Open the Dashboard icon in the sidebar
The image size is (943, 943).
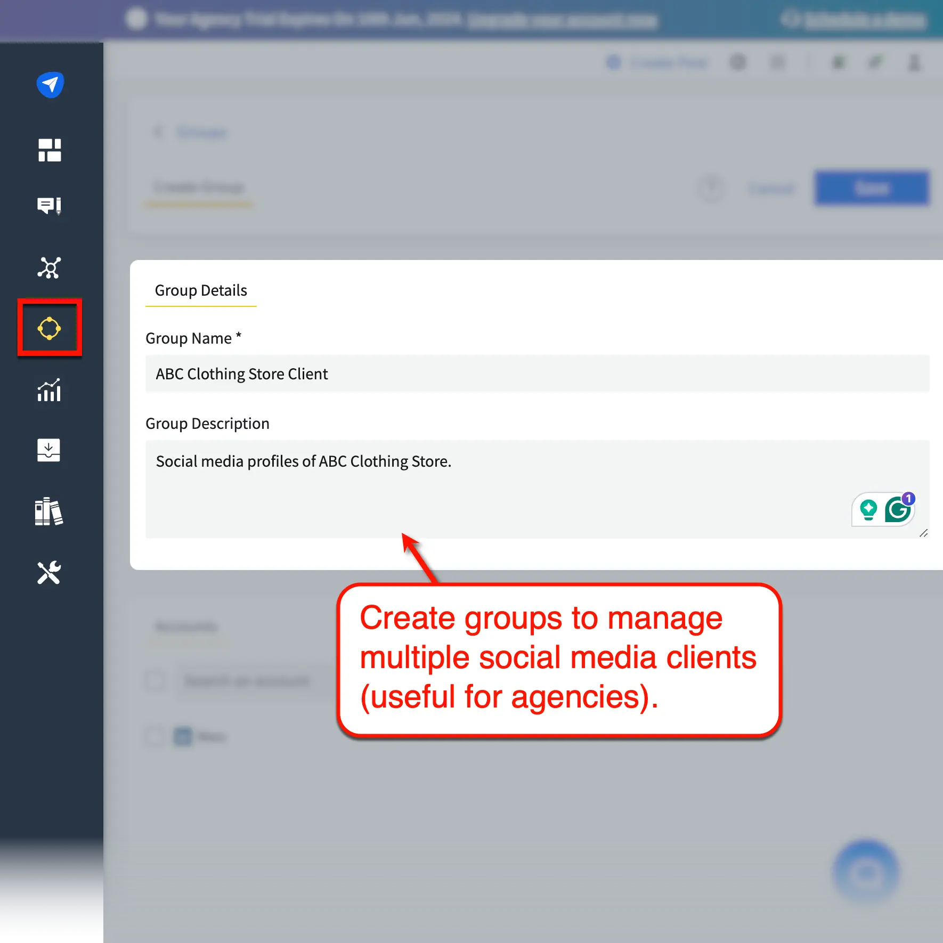[50, 151]
